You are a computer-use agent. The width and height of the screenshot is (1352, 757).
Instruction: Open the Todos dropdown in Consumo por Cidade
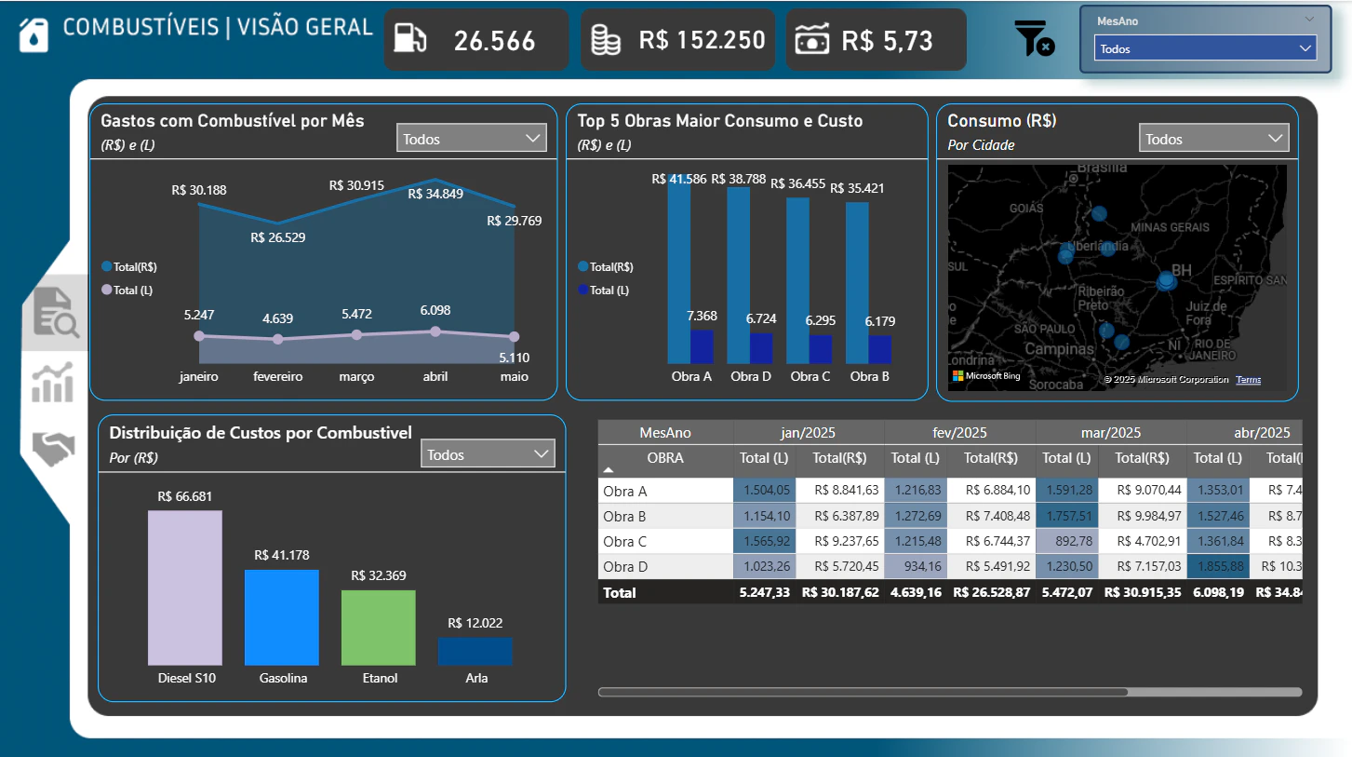click(x=1213, y=139)
